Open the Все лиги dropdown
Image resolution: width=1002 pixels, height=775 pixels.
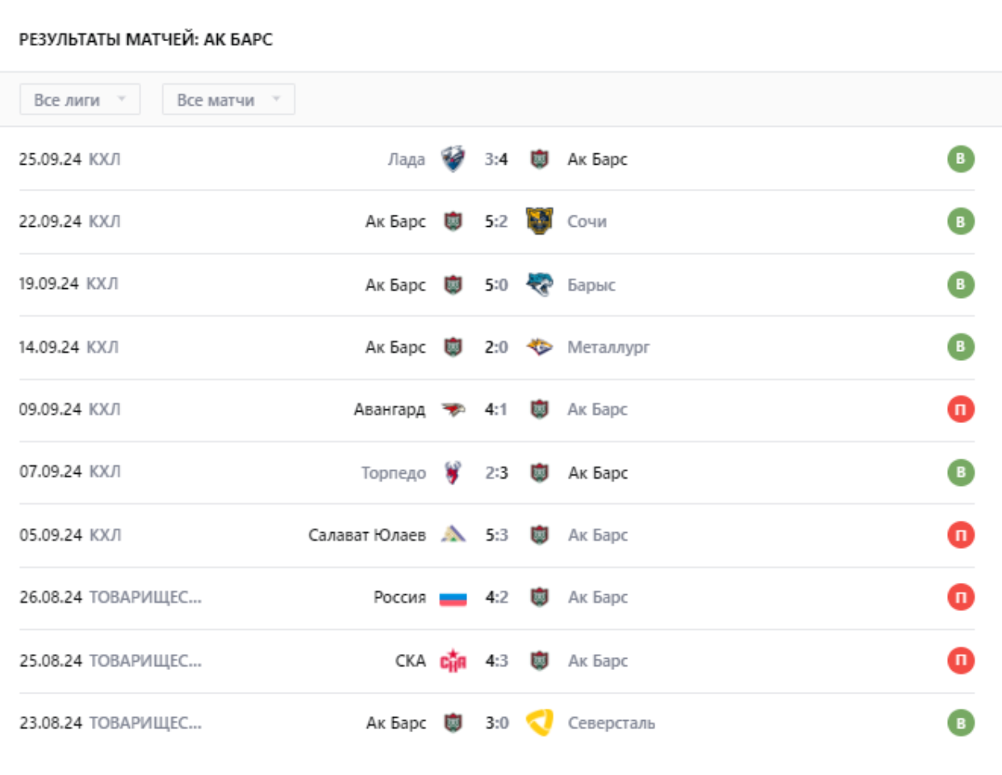click(80, 100)
